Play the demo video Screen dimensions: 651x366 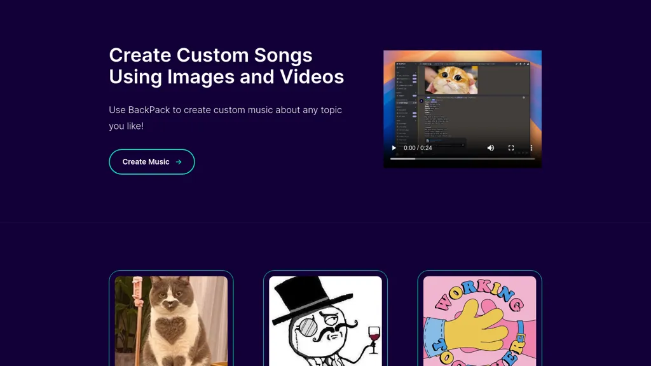point(394,147)
